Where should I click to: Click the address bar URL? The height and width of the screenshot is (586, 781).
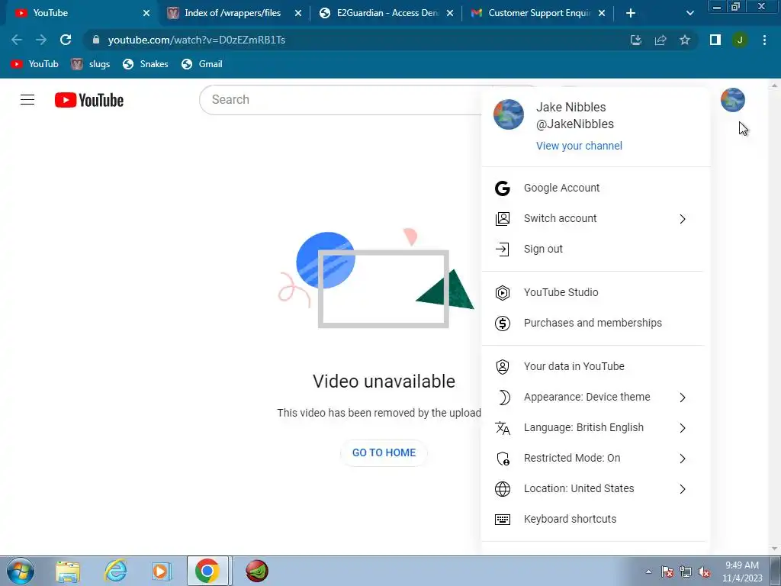click(197, 40)
